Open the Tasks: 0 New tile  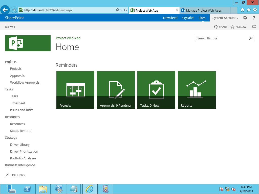156,90
